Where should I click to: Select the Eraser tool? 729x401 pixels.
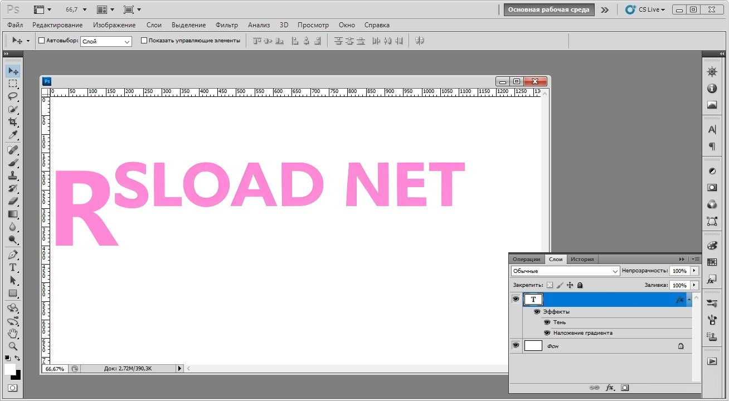click(x=13, y=201)
